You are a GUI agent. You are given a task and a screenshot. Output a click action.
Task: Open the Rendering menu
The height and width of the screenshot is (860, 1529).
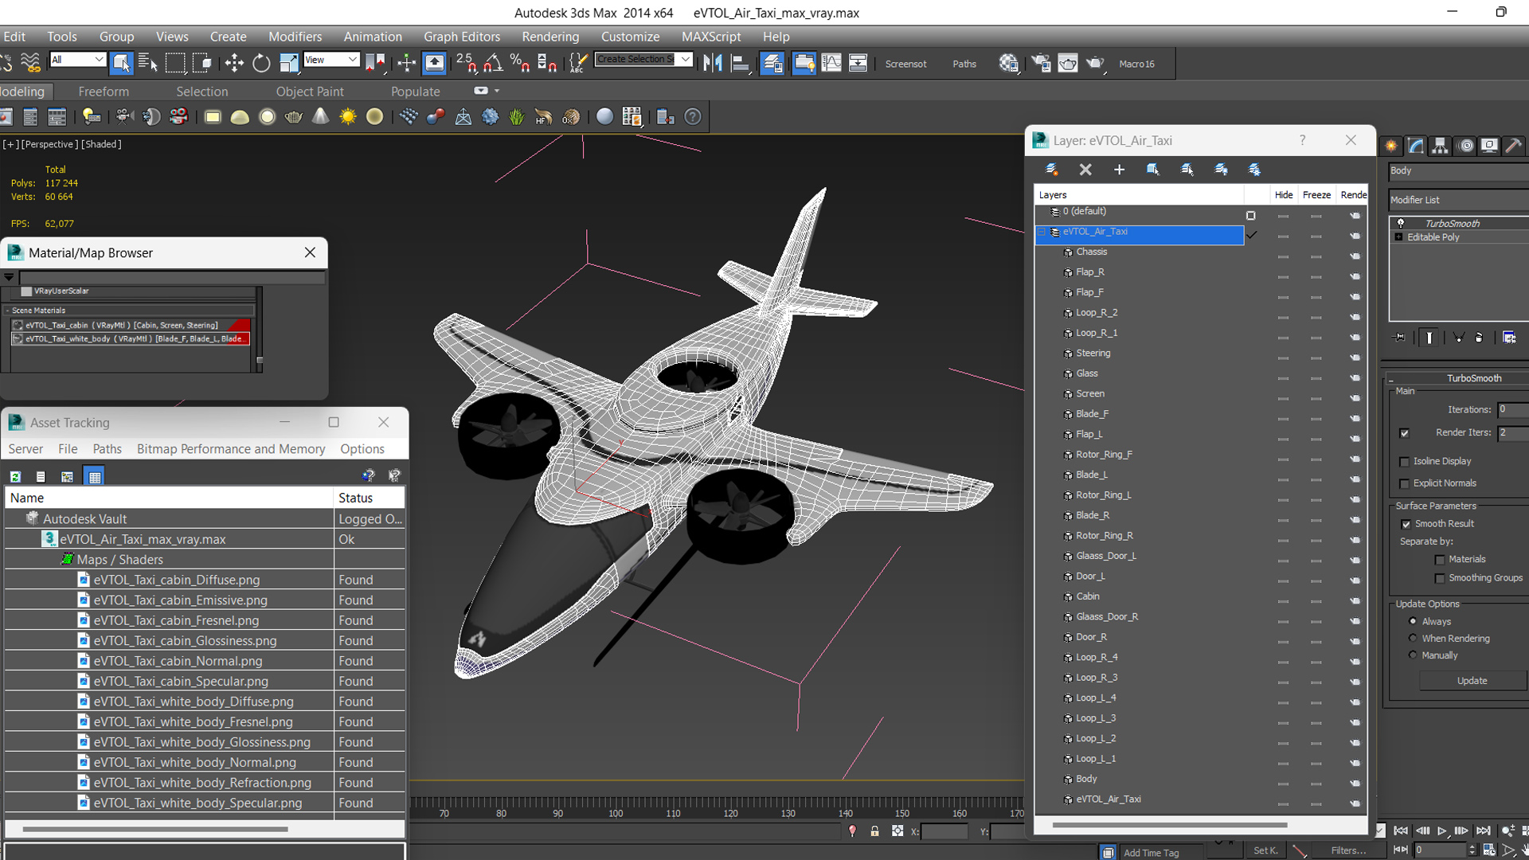pos(549,37)
